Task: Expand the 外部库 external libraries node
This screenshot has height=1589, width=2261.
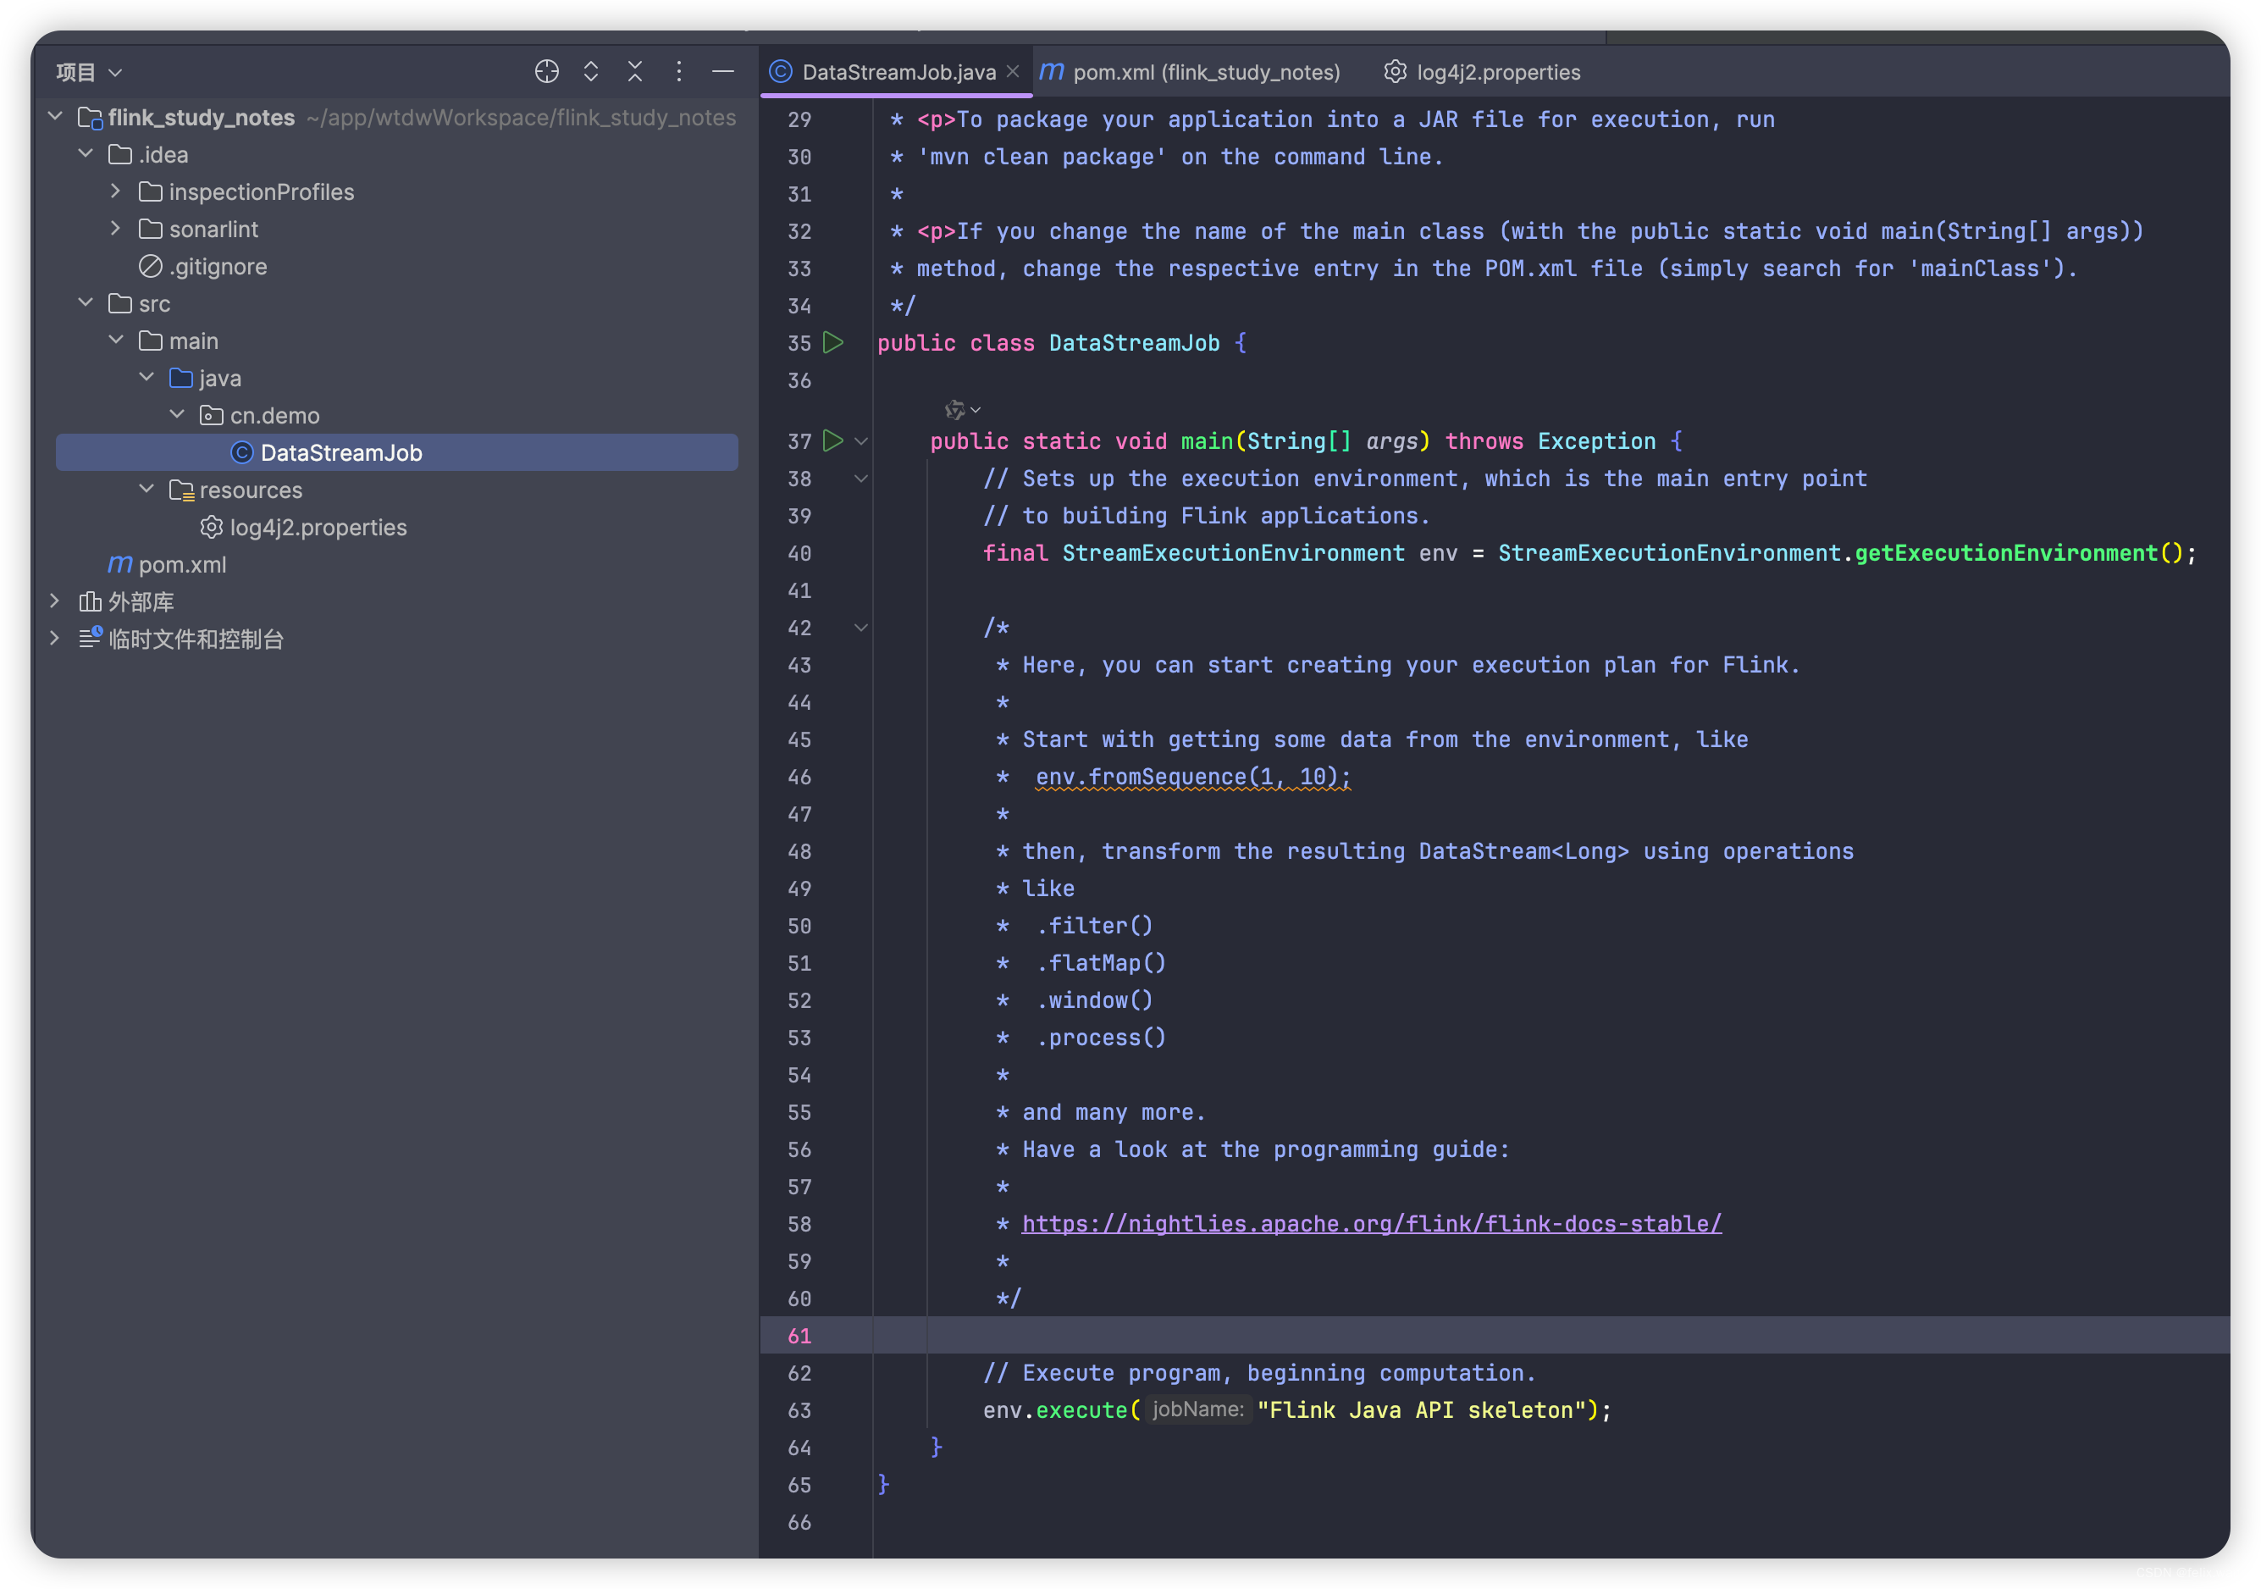Action: 55,601
